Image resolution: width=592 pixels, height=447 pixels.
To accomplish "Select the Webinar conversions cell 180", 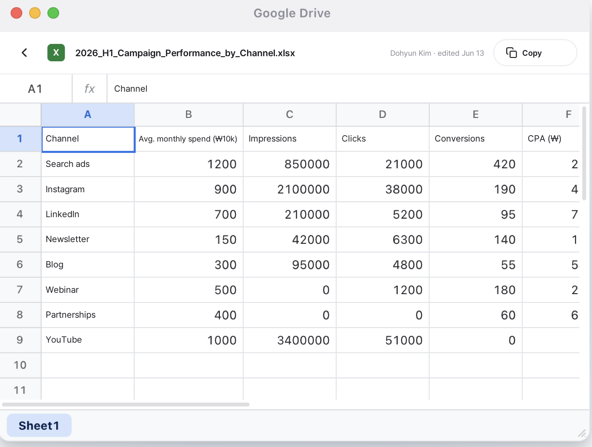I will (x=476, y=290).
